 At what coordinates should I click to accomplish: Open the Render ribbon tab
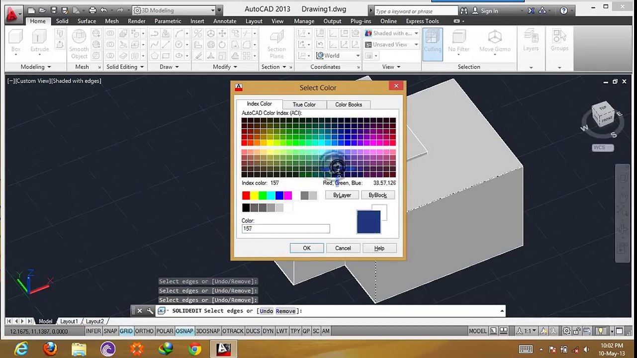pyautogui.click(x=136, y=21)
